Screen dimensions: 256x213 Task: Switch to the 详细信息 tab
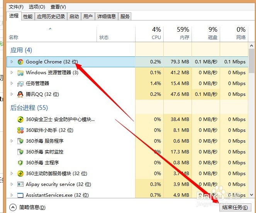pyautogui.click(x=107, y=17)
